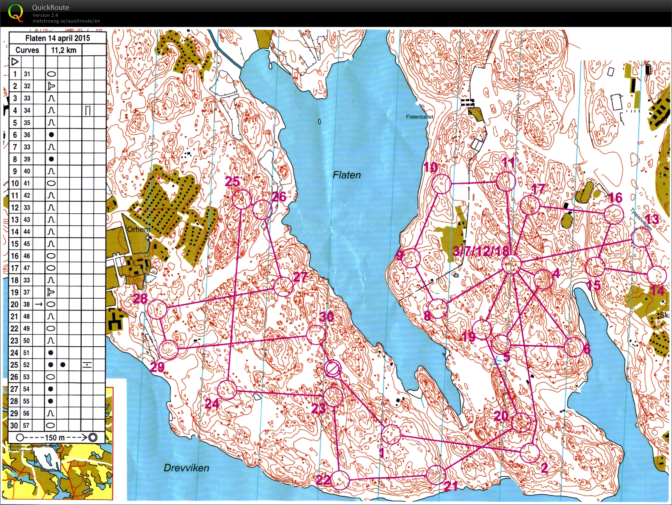This screenshot has height=505, width=672.
Task: Click control circle 8 on the map
Action: pos(438,308)
